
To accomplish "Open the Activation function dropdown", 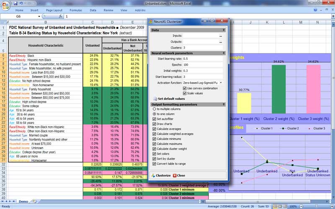I will coord(221,83).
